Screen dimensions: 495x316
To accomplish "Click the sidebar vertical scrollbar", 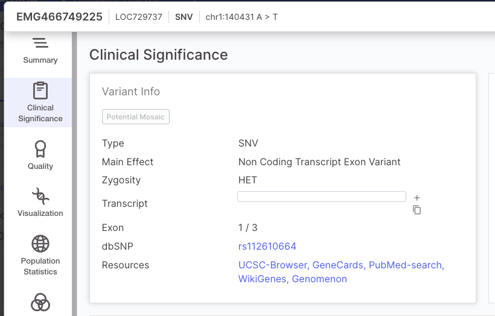I will (x=74, y=175).
